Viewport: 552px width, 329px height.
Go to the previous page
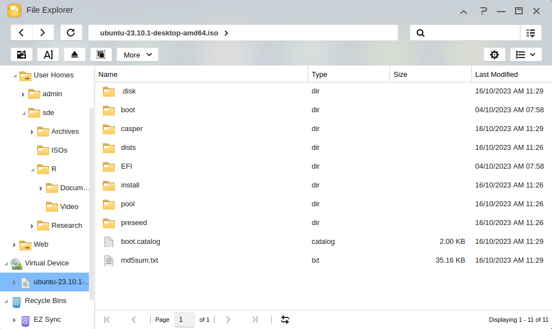pyautogui.click(x=133, y=320)
